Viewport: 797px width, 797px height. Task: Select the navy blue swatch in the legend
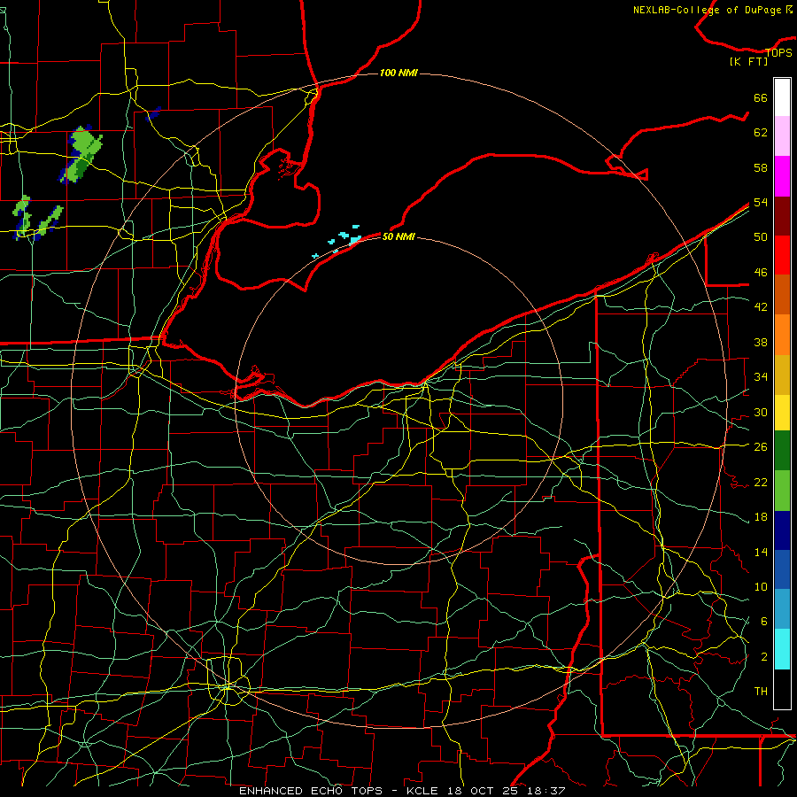pos(782,530)
